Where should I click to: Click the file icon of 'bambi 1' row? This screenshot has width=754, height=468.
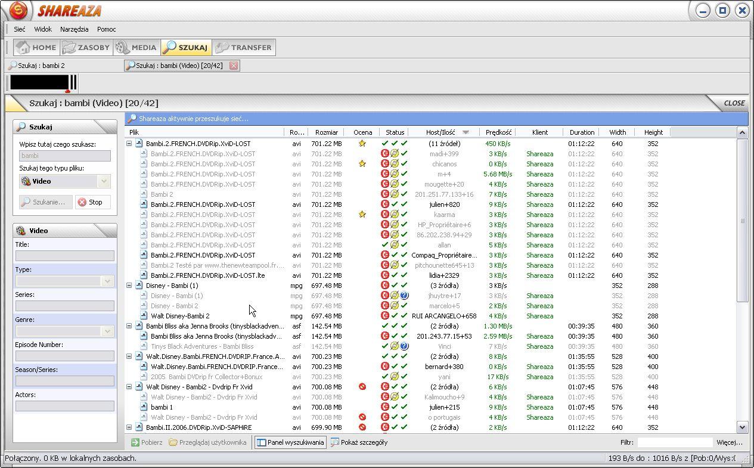point(144,407)
